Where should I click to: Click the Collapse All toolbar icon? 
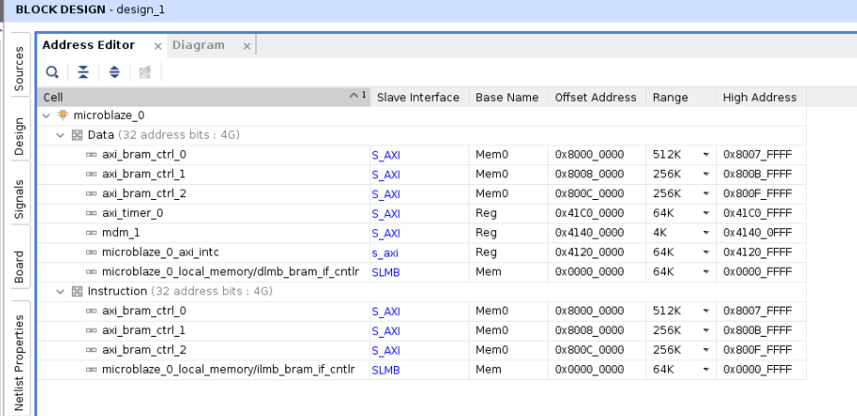83,72
